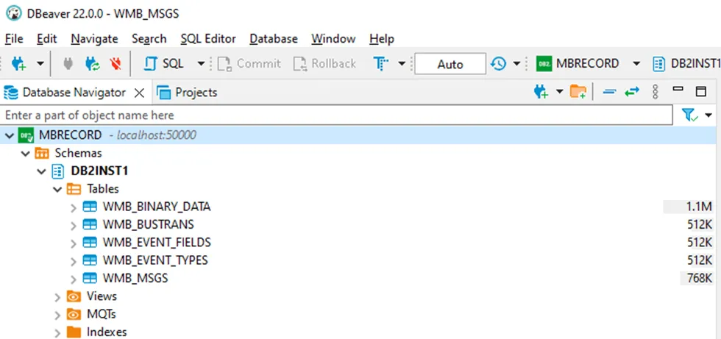The height and width of the screenshot is (339, 721).
Task: Select the MBRECORD active connection in the toolbar
Action: [x=578, y=63]
